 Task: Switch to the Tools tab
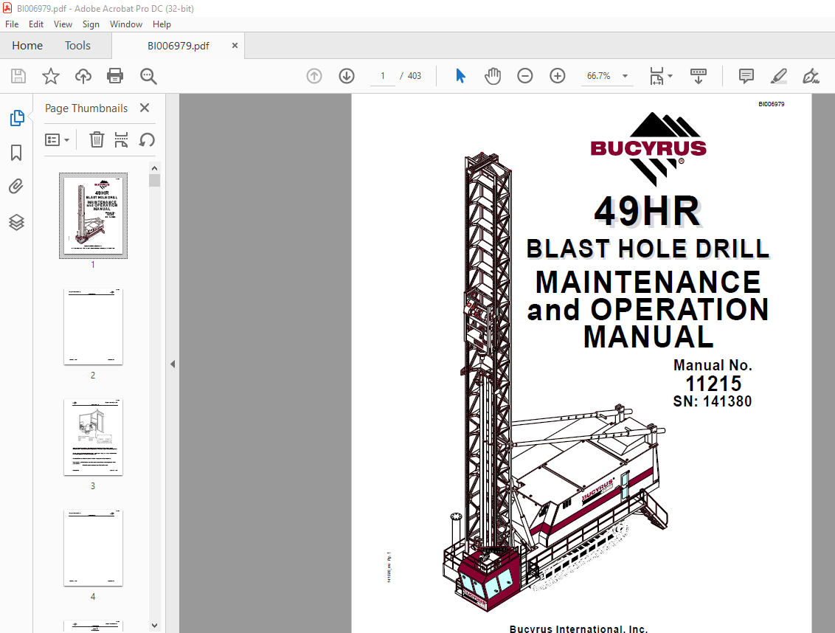tap(77, 46)
